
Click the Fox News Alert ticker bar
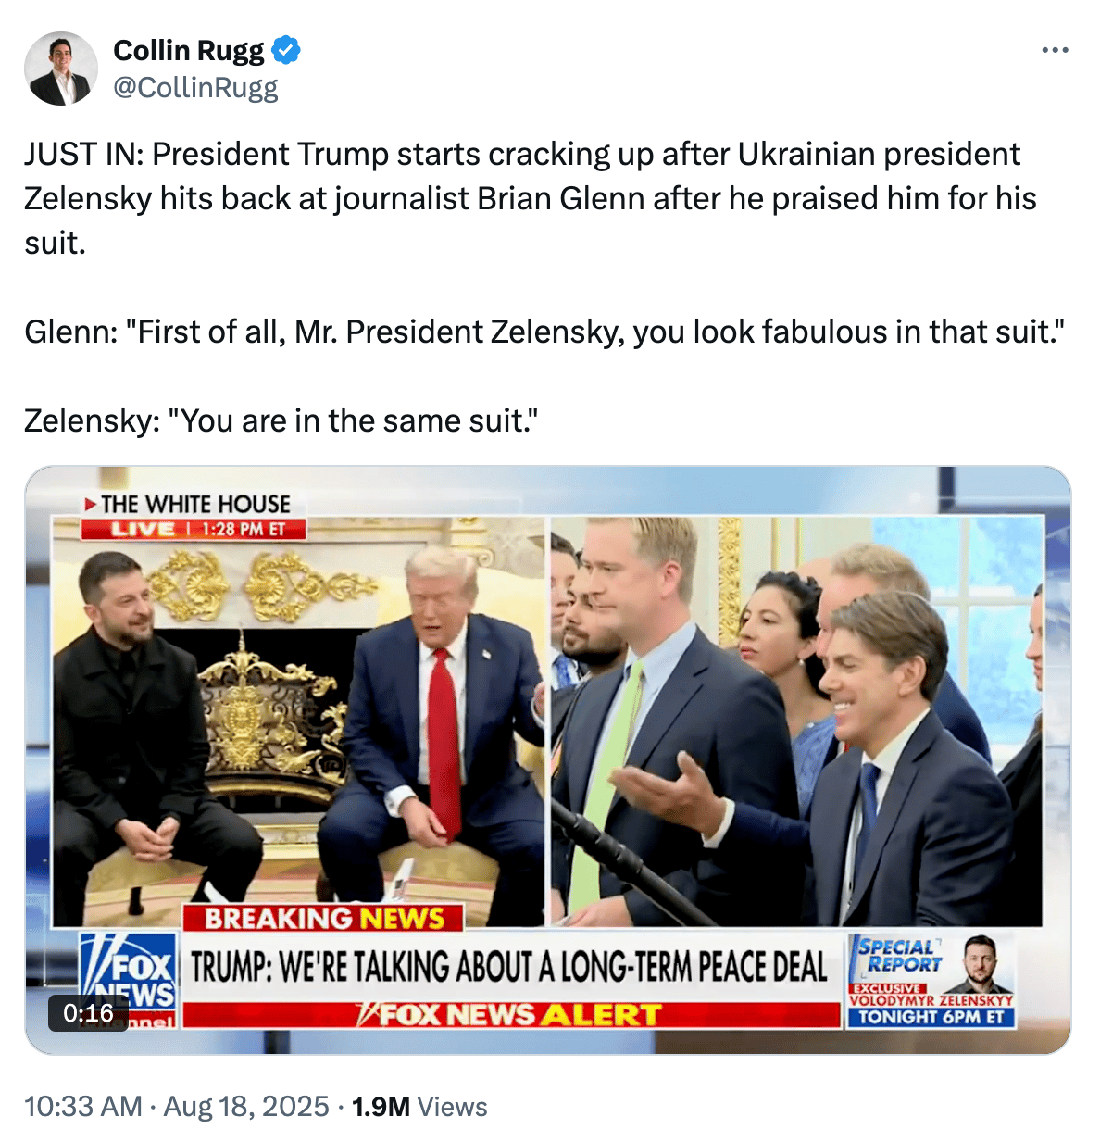[x=510, y=1016]
